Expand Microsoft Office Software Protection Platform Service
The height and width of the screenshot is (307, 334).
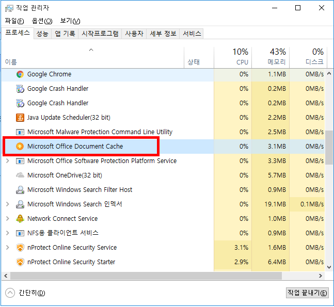click(7, 161)
